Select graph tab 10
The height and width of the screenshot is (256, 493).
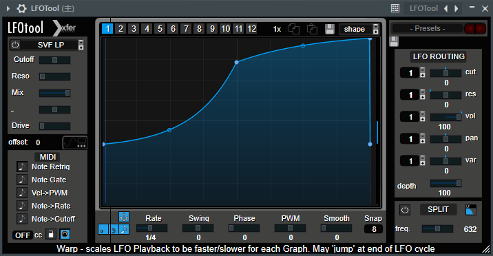(x=225, y=29)
